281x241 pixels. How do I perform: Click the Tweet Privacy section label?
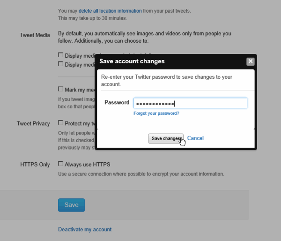coord(33,123)
